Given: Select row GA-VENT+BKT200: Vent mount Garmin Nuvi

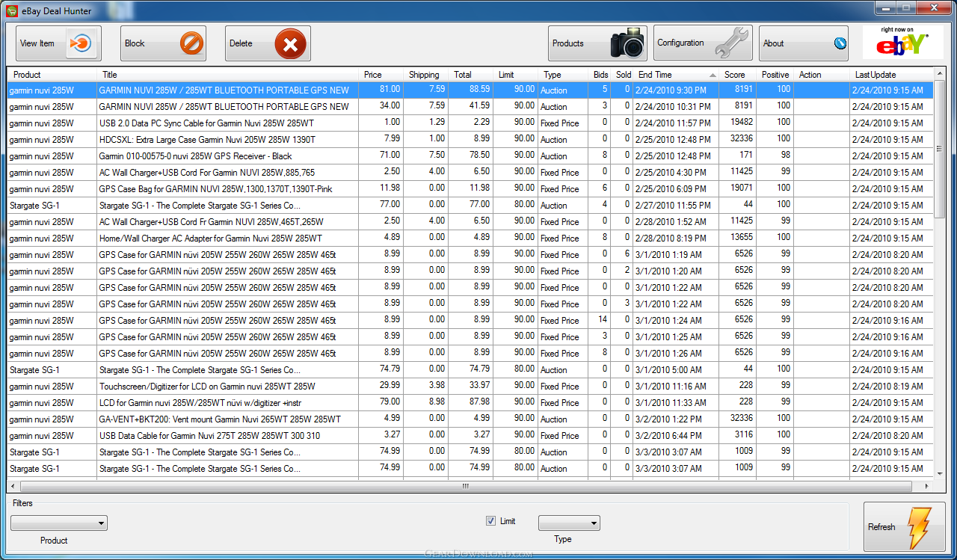Looking at the screenshot, I should (x=470, y=419).
